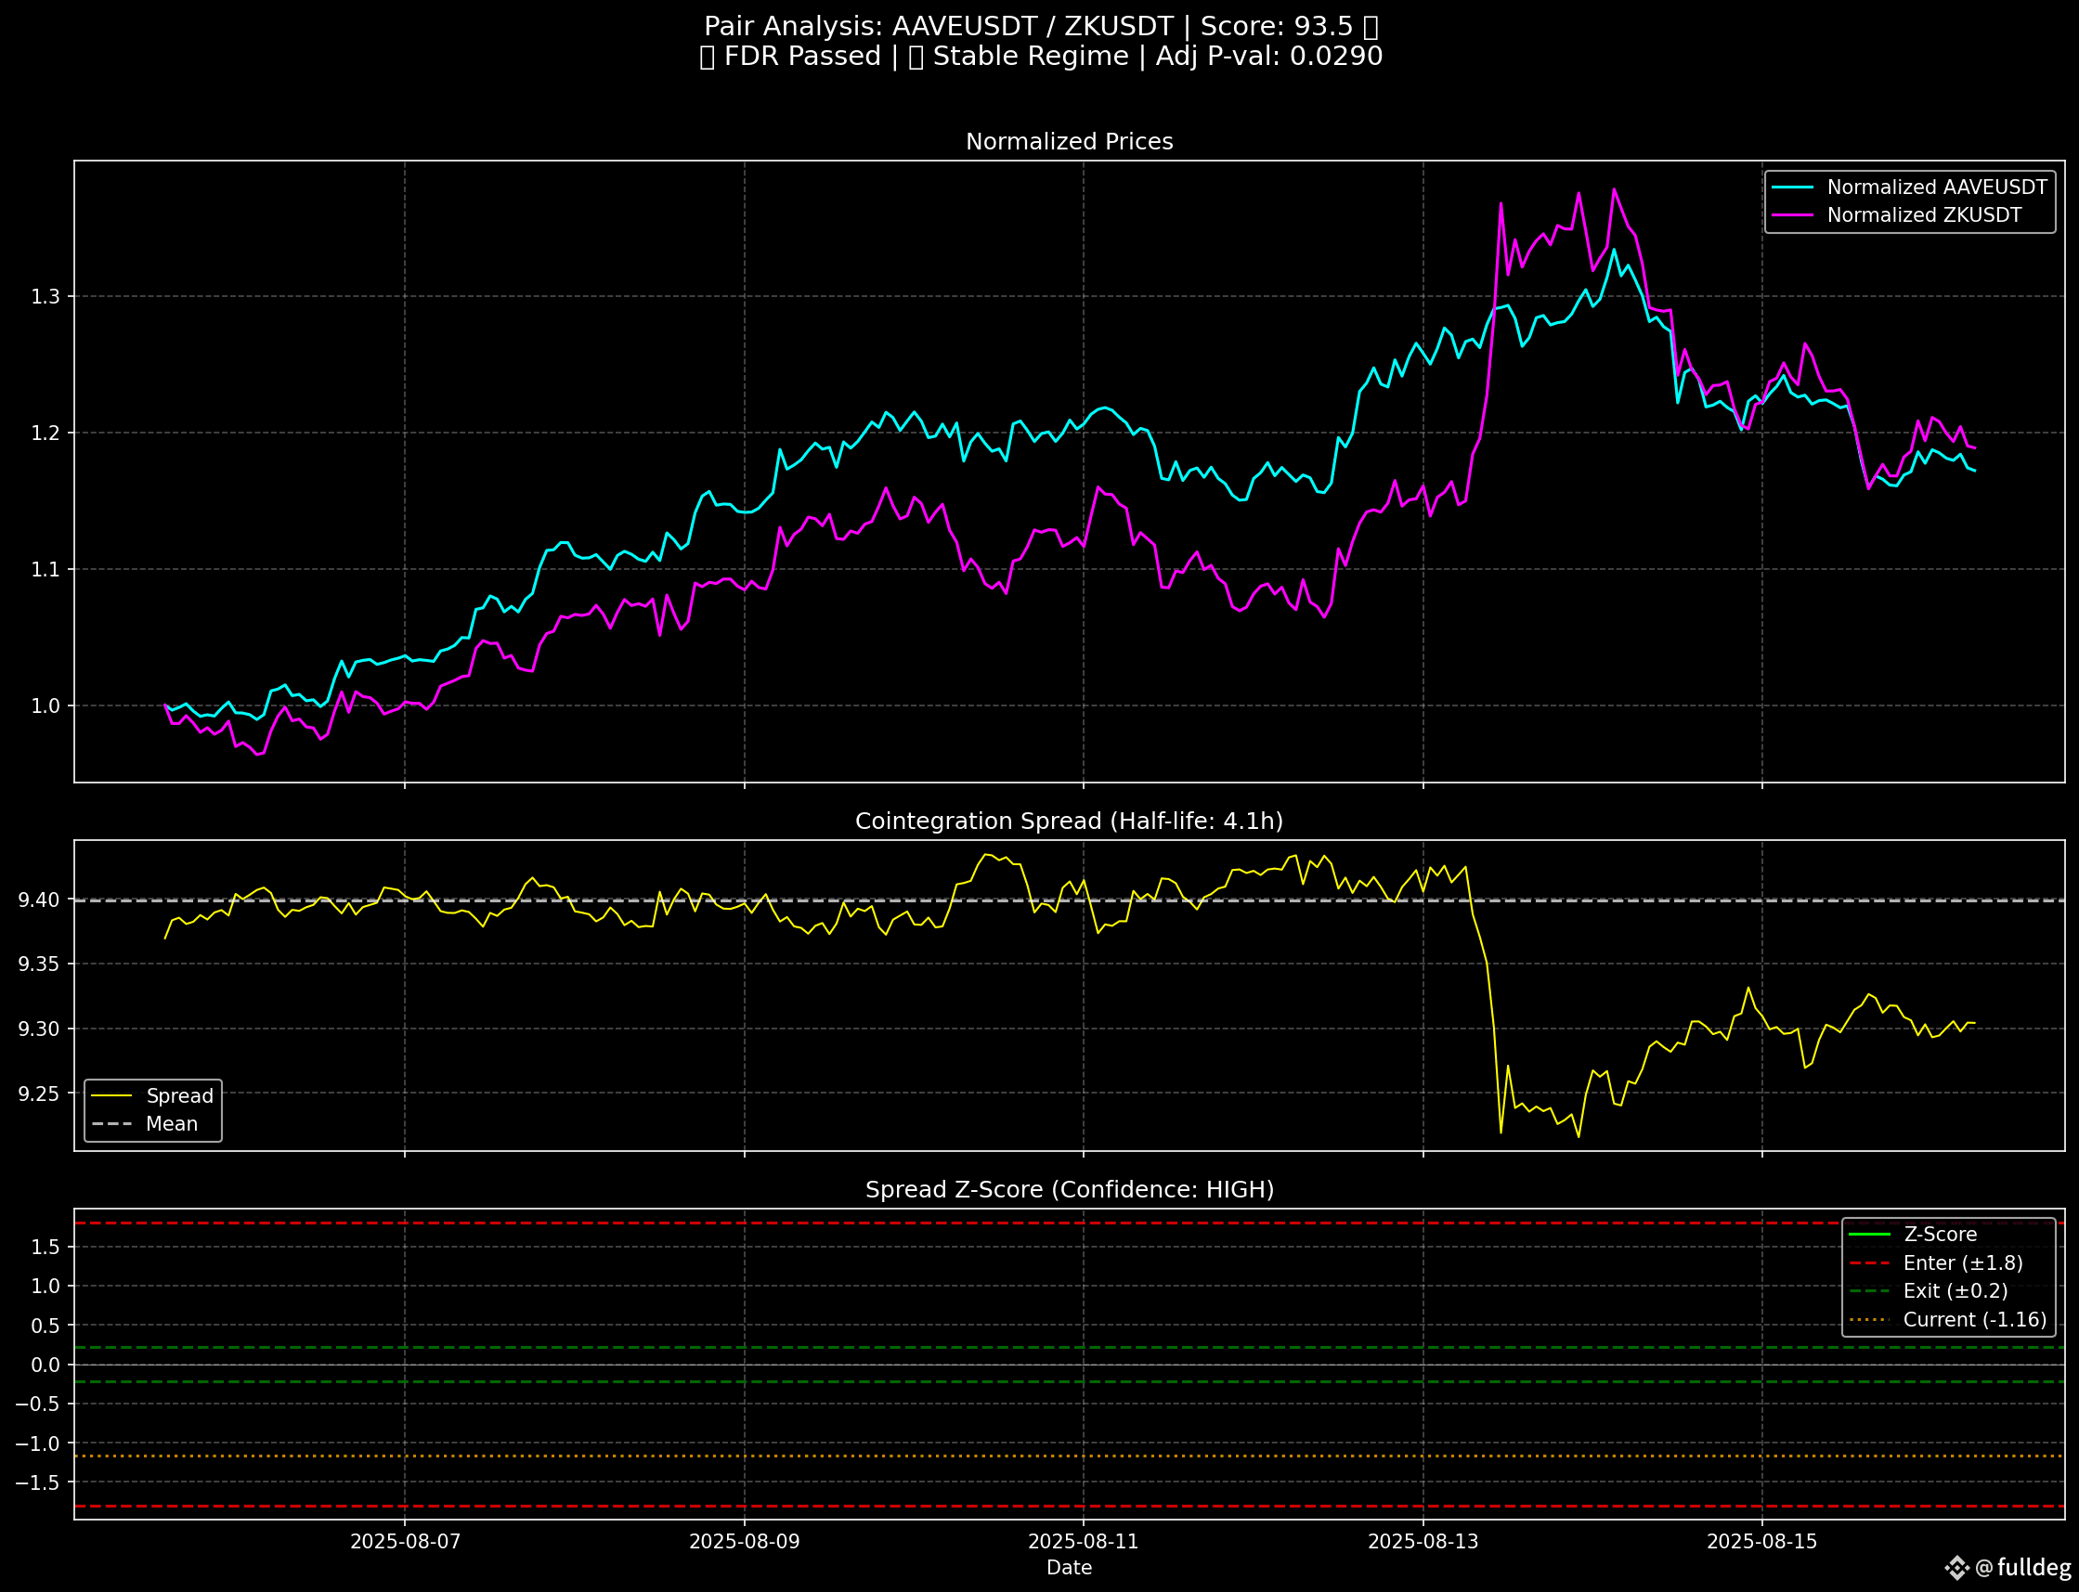Click the green Z-Score legend entry

(1940, 1235)
